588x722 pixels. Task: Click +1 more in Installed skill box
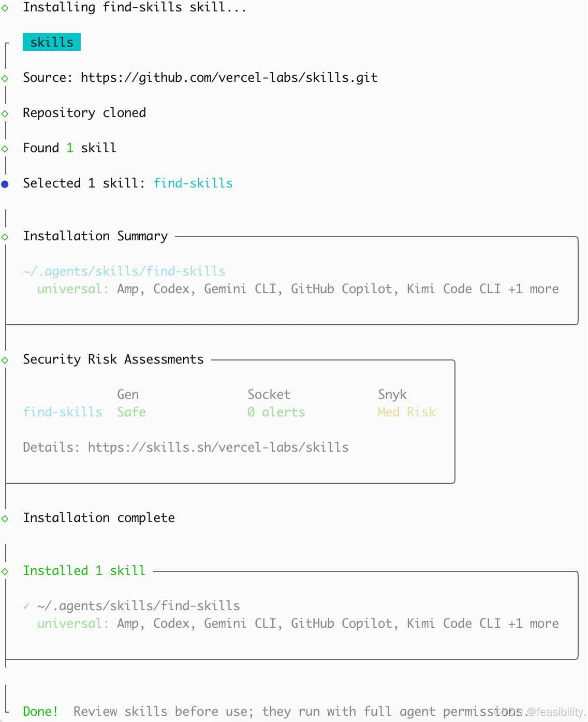(x=533, y=624)
